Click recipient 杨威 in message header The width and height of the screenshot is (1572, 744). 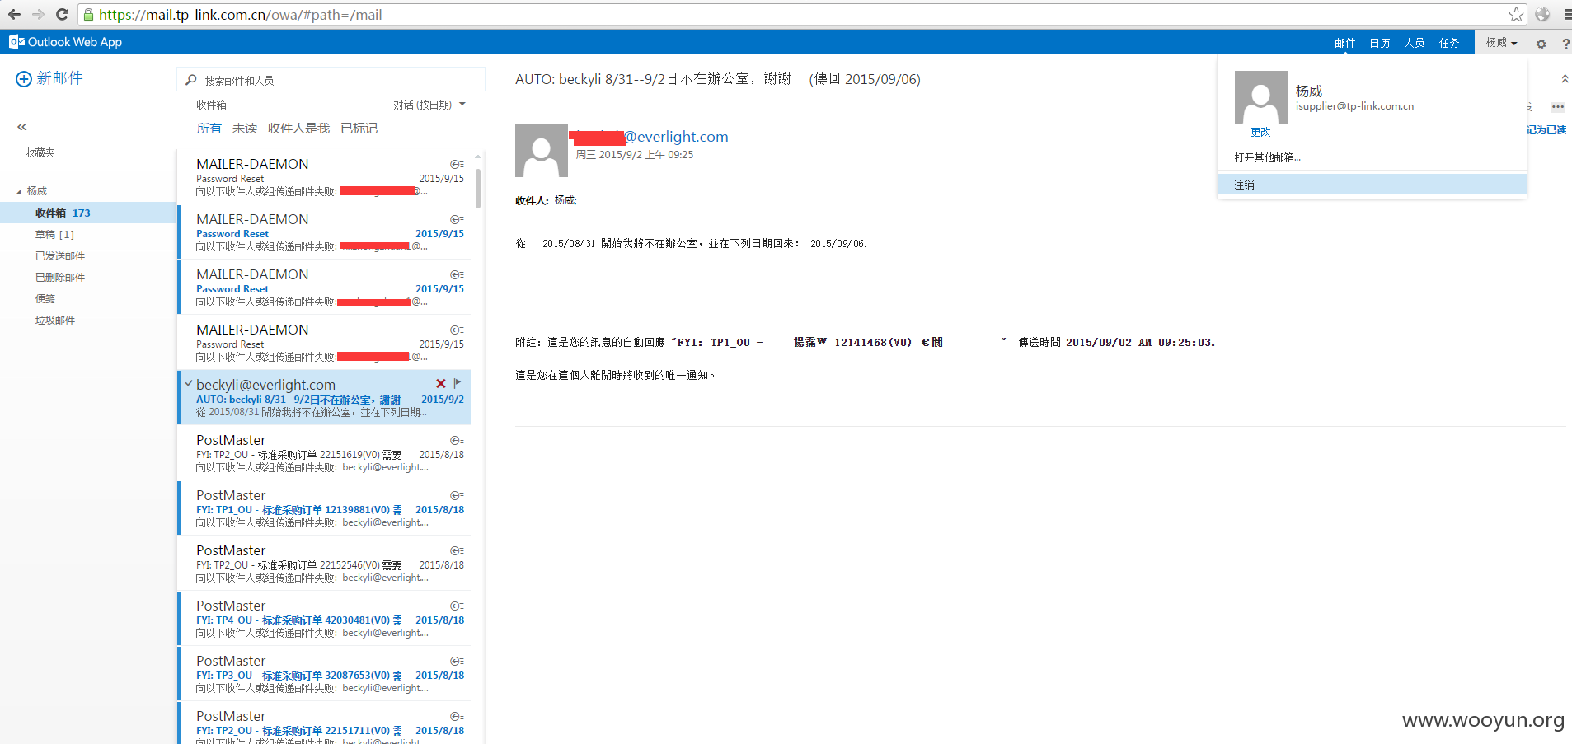click(565, 200)
